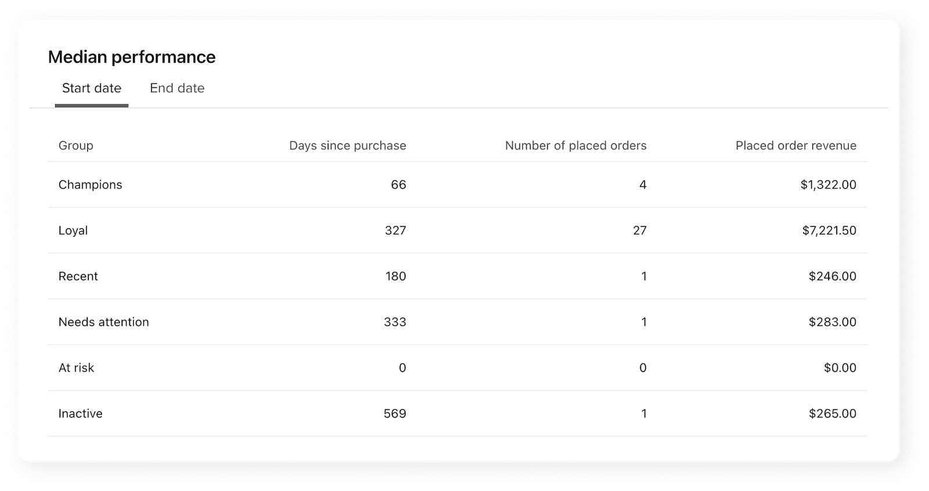Click the 327 days value for Loyal

tap(395, 230)
